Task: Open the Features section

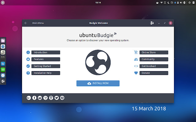Action: (x=46, y=59)
